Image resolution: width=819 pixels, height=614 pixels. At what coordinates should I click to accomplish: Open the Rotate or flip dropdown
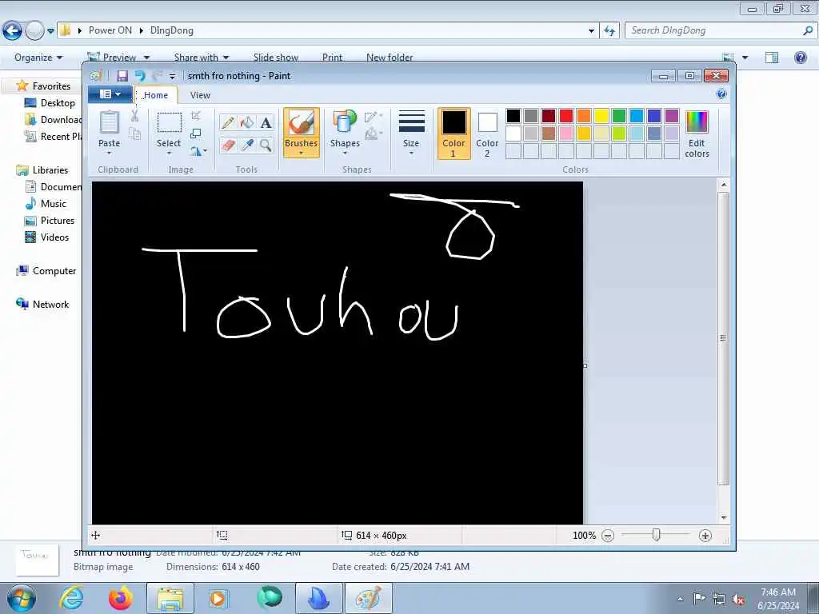click(x=198, y=151)
